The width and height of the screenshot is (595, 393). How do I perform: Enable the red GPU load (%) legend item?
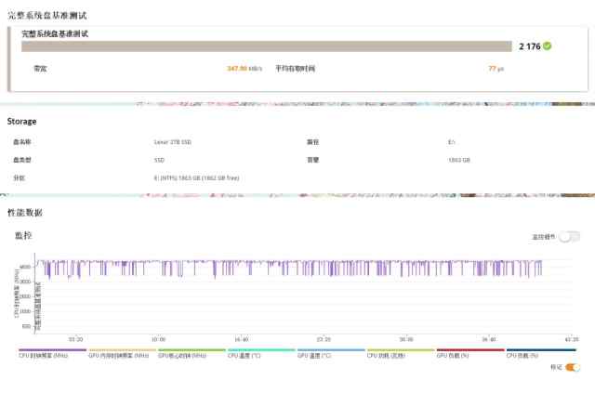[x=470, y=353]
